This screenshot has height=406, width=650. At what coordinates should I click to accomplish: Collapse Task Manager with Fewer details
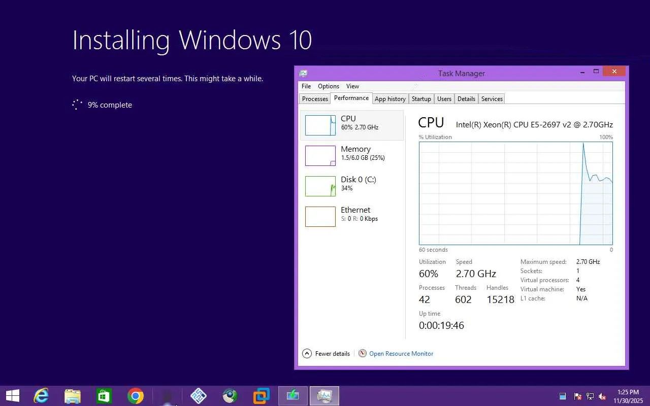point(326,353)
